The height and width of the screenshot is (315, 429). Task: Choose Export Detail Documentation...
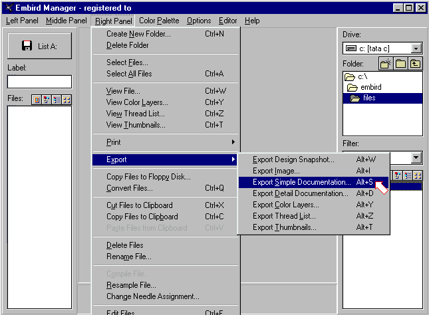click(x=313, y=193)
